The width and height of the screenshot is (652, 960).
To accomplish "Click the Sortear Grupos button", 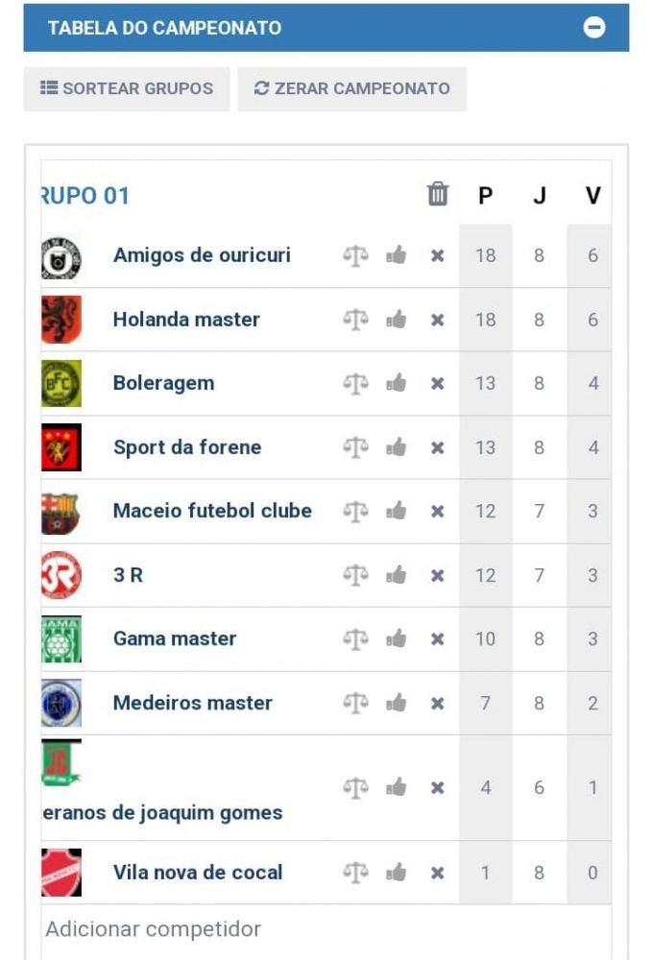I will [x=127, y=88].
